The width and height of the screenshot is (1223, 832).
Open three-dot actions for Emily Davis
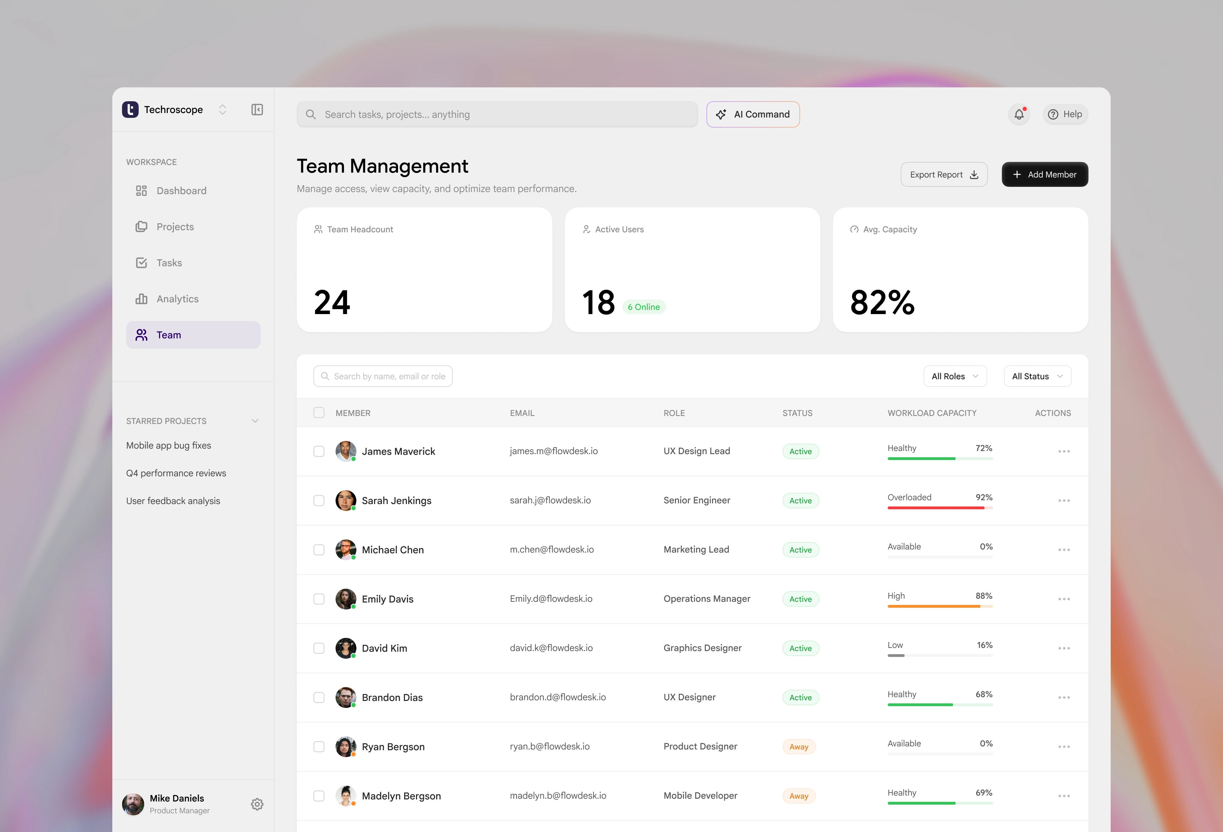(1064, 599)
